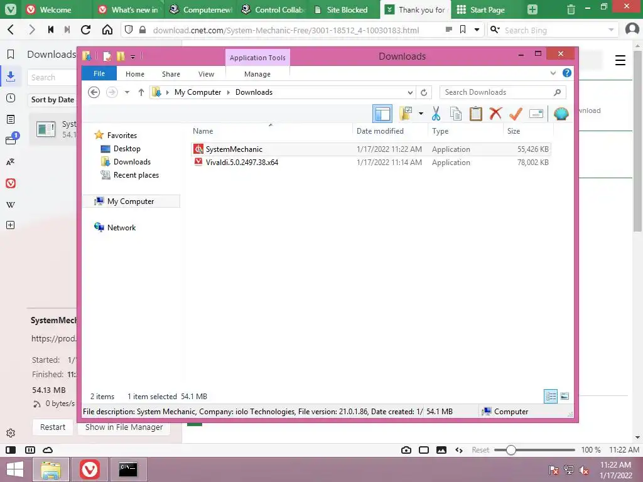Click the blue shell globe icon

561,114
